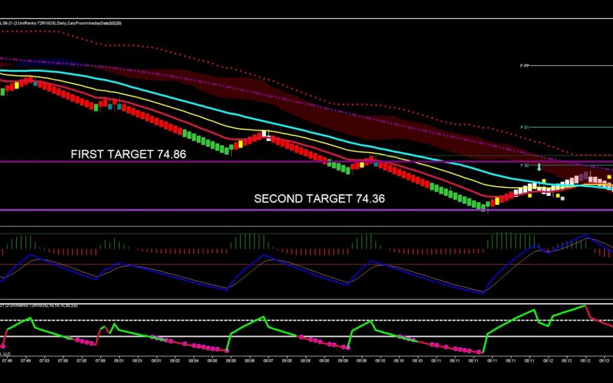Screen dimensions: 613x383
Task: Click the F PP pivot level label
Action: click(524, 66)
